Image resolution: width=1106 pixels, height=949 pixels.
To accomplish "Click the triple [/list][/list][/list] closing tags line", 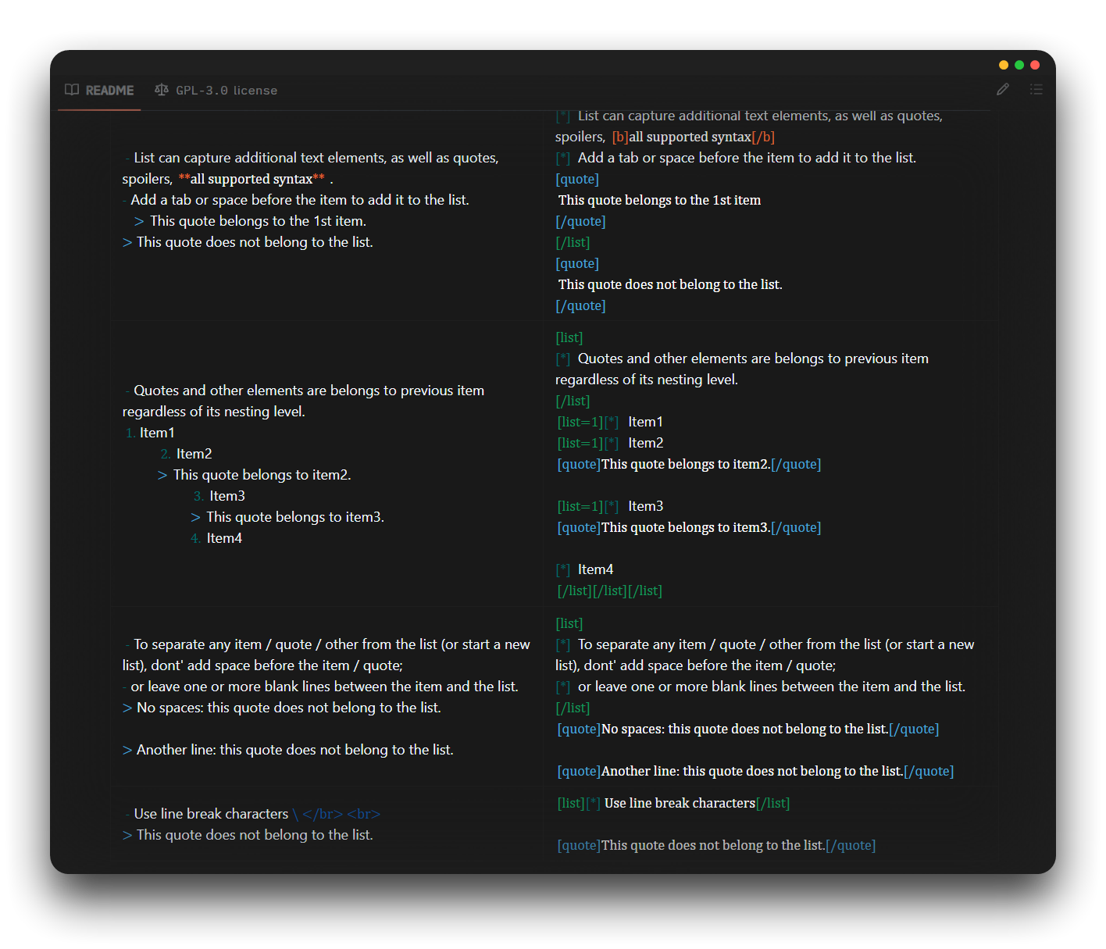I will click(609, 591).
